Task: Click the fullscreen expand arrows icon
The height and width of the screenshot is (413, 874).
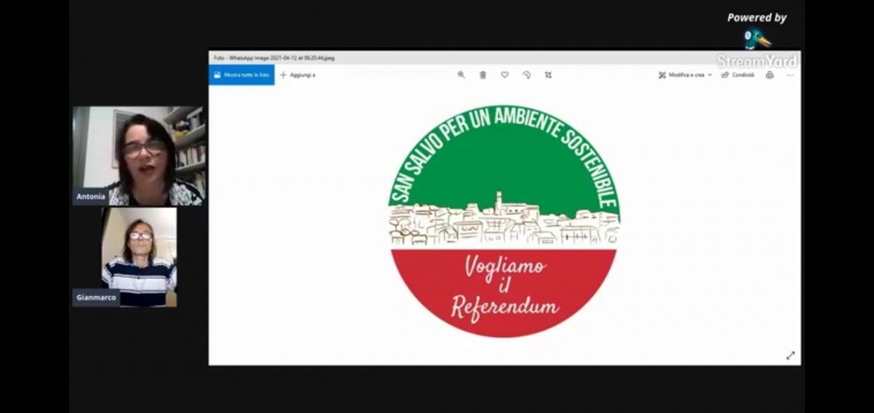Action: [x=790, y=356]
